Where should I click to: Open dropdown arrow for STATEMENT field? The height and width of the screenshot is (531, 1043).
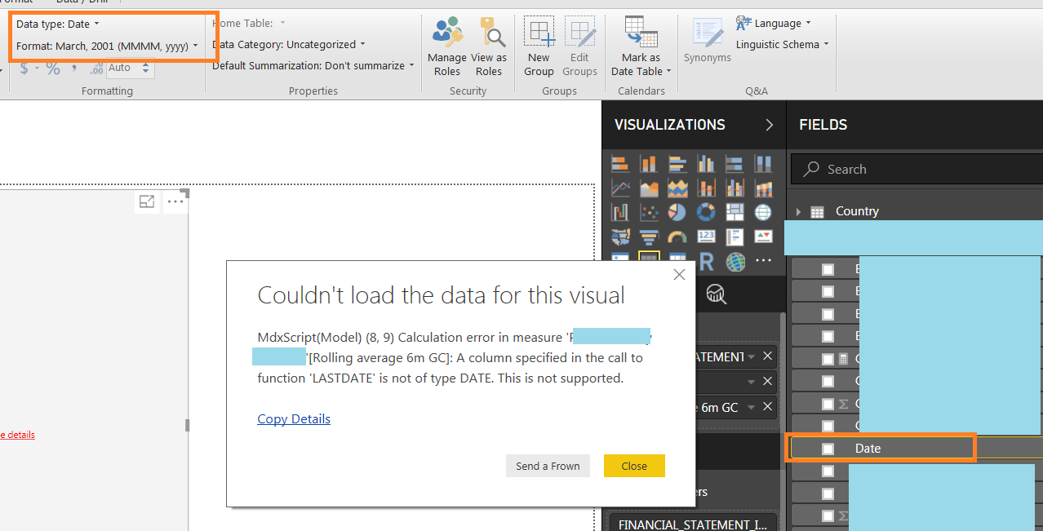tap(751, 356)
